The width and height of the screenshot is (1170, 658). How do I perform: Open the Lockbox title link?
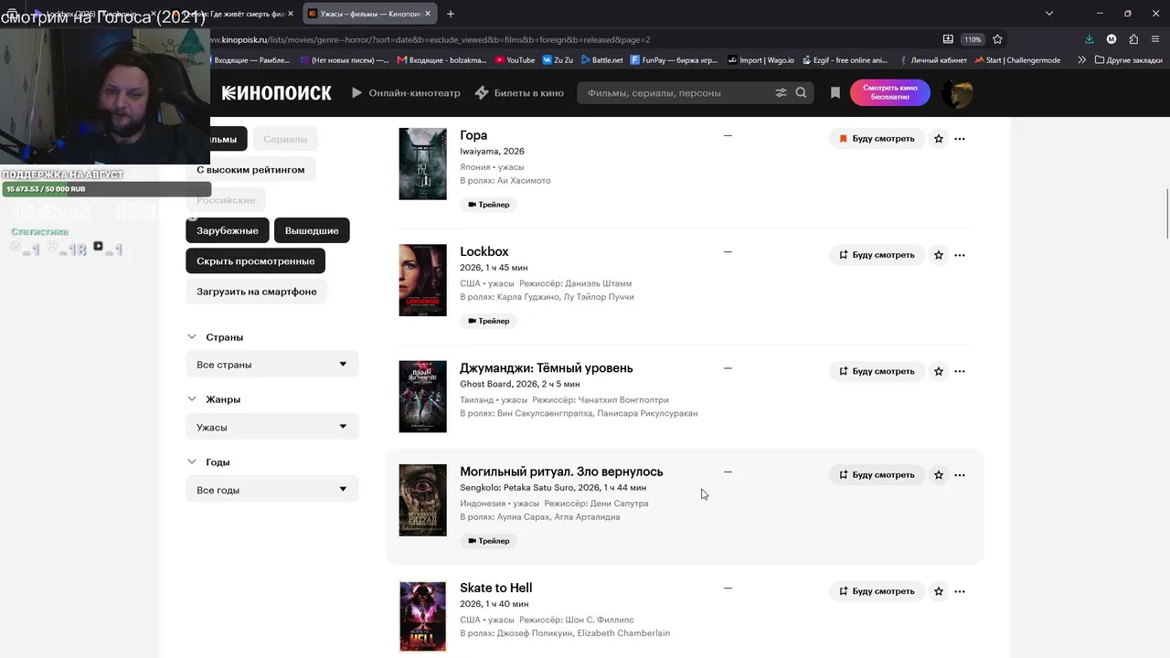coord(484,251)
